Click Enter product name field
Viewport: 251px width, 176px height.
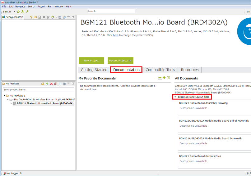click(x=39, y=90)
